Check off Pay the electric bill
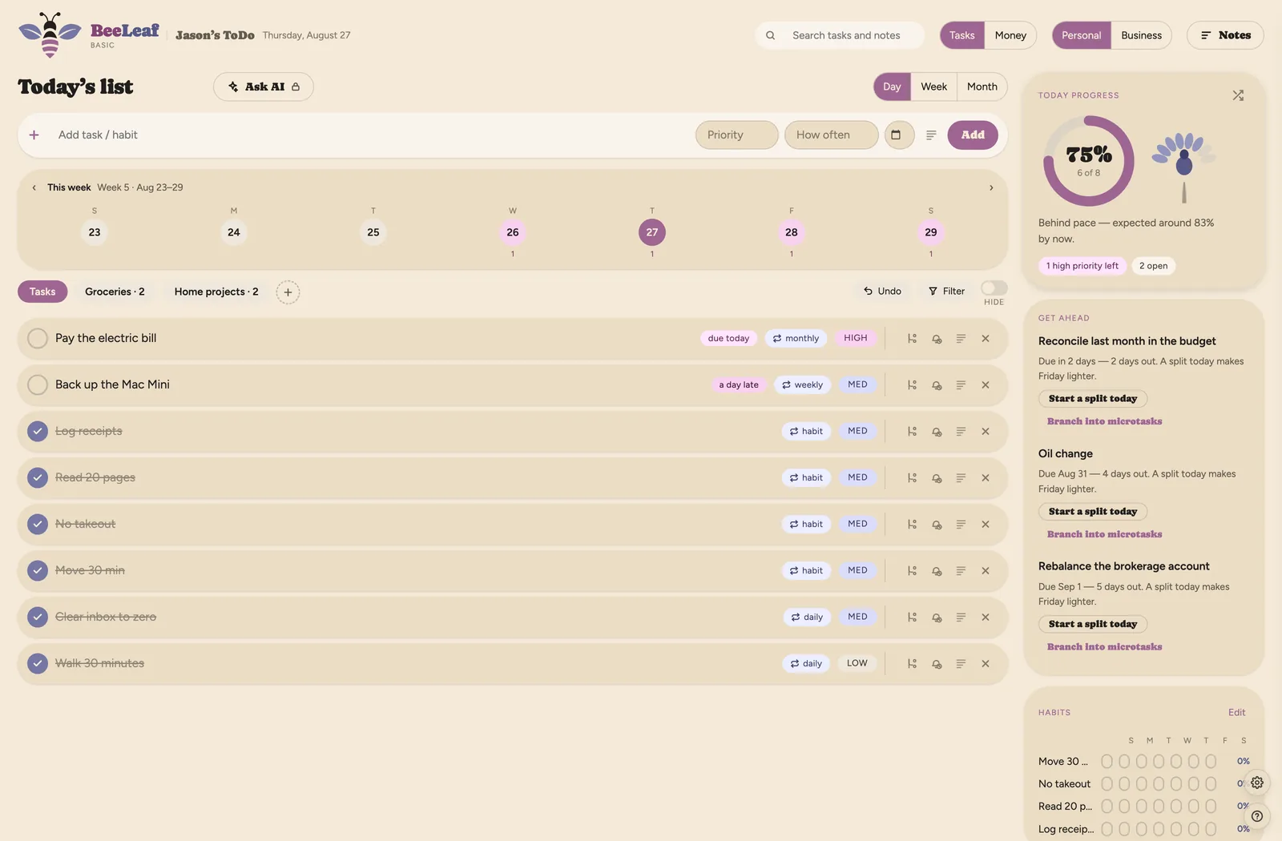The height and width of the screenshot is (841, 1282). click(38, 338)
